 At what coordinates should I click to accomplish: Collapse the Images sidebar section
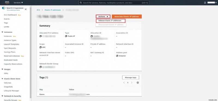2,69
